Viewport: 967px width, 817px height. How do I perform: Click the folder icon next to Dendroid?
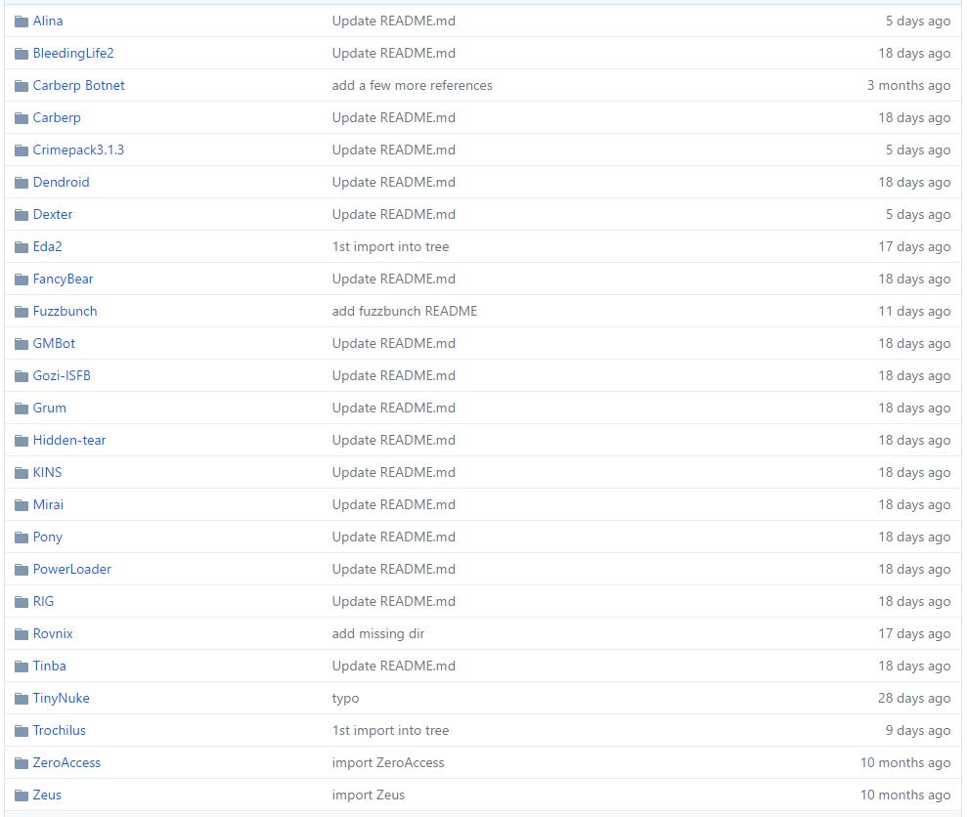[22, 182]
